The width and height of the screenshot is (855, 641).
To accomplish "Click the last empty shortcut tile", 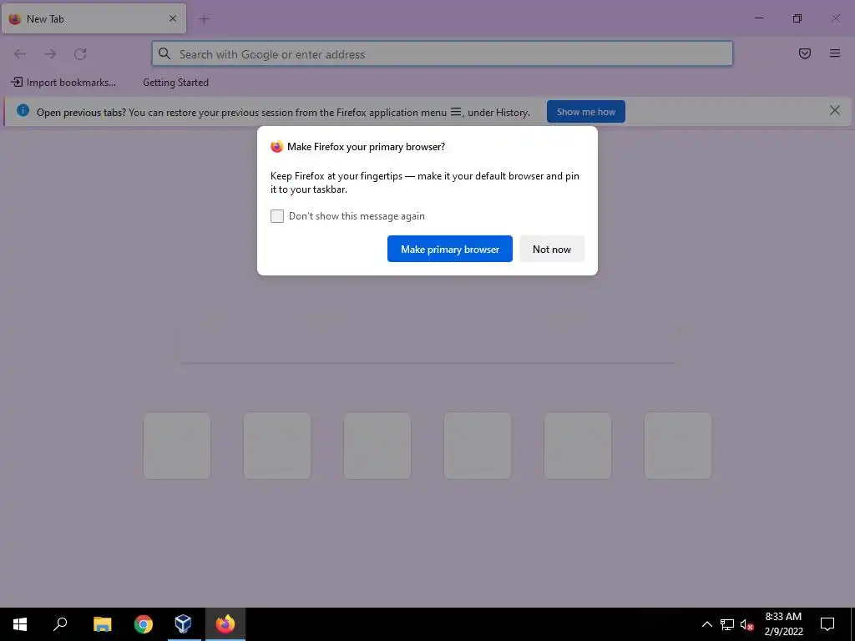I will (678, 446).
